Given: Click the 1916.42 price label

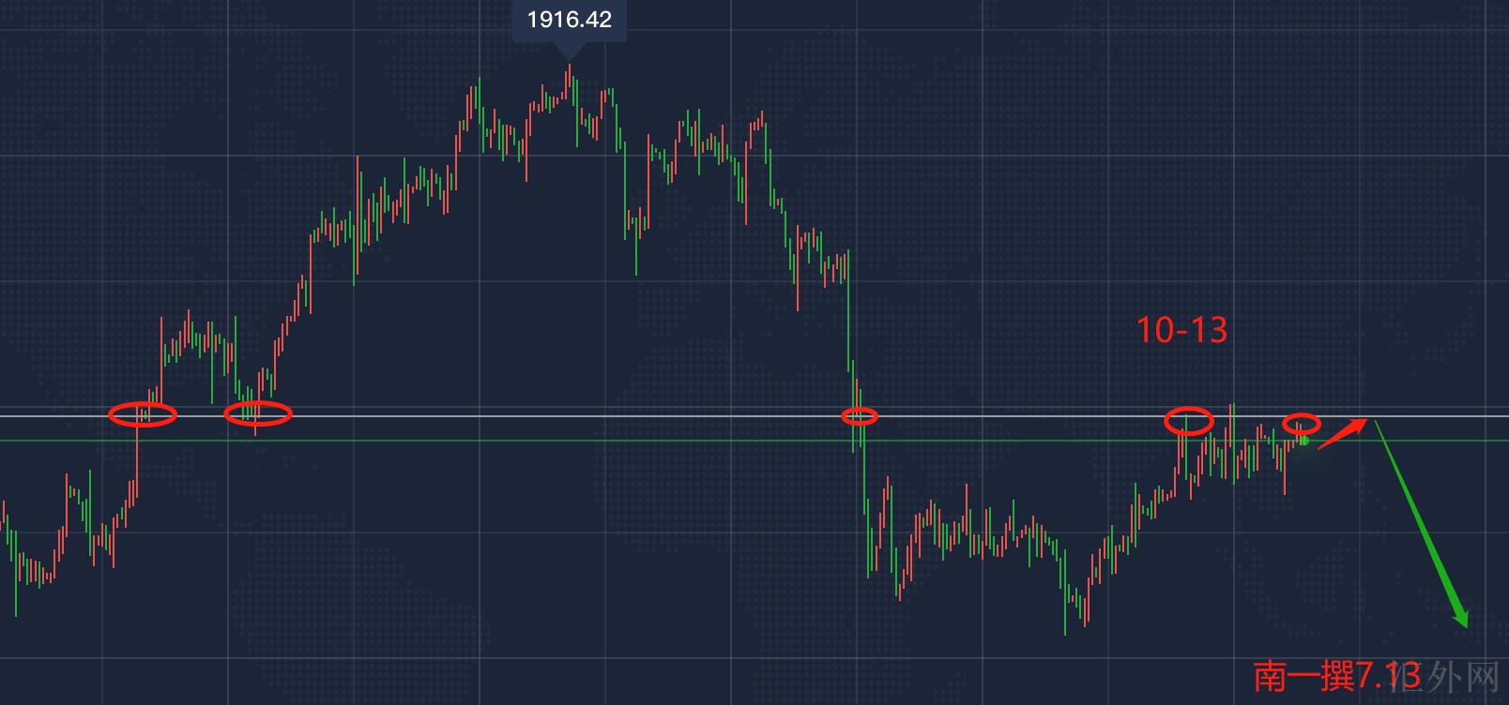Looking at the screenshot, I should (x=569, y=20).
